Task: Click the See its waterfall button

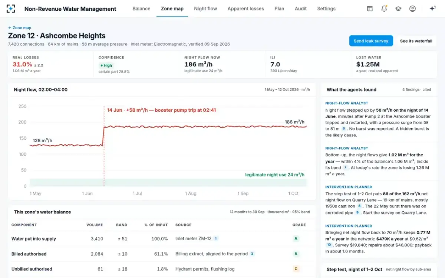Action: coord(416,41)
